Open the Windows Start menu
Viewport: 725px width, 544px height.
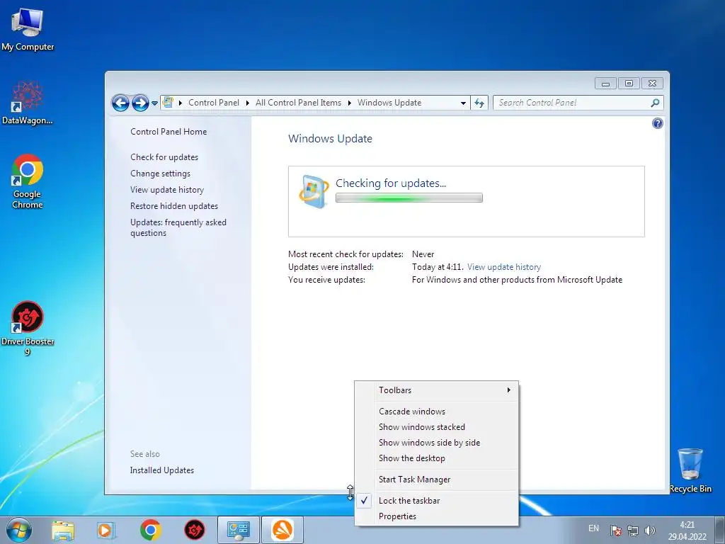(18, 530)
